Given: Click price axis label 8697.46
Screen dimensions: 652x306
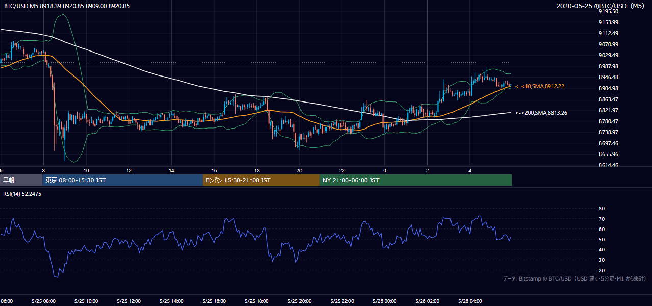Looking at the screenshot, I should (x=609, y=143).
